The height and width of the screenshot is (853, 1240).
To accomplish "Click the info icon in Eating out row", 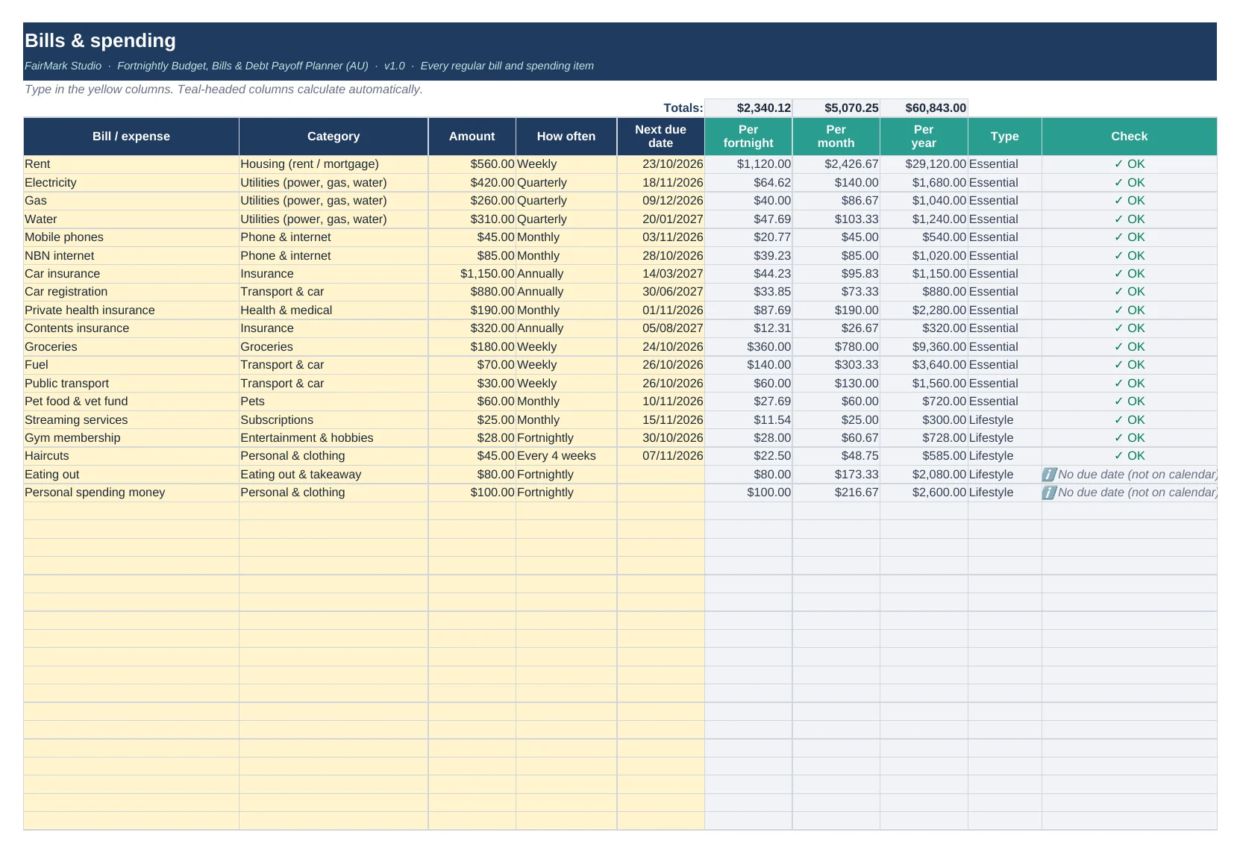I will click(1049, 475).
